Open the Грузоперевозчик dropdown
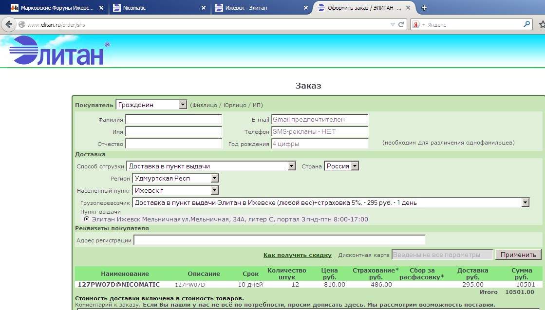This screenshot has height=310, width=545. [331, 202]
